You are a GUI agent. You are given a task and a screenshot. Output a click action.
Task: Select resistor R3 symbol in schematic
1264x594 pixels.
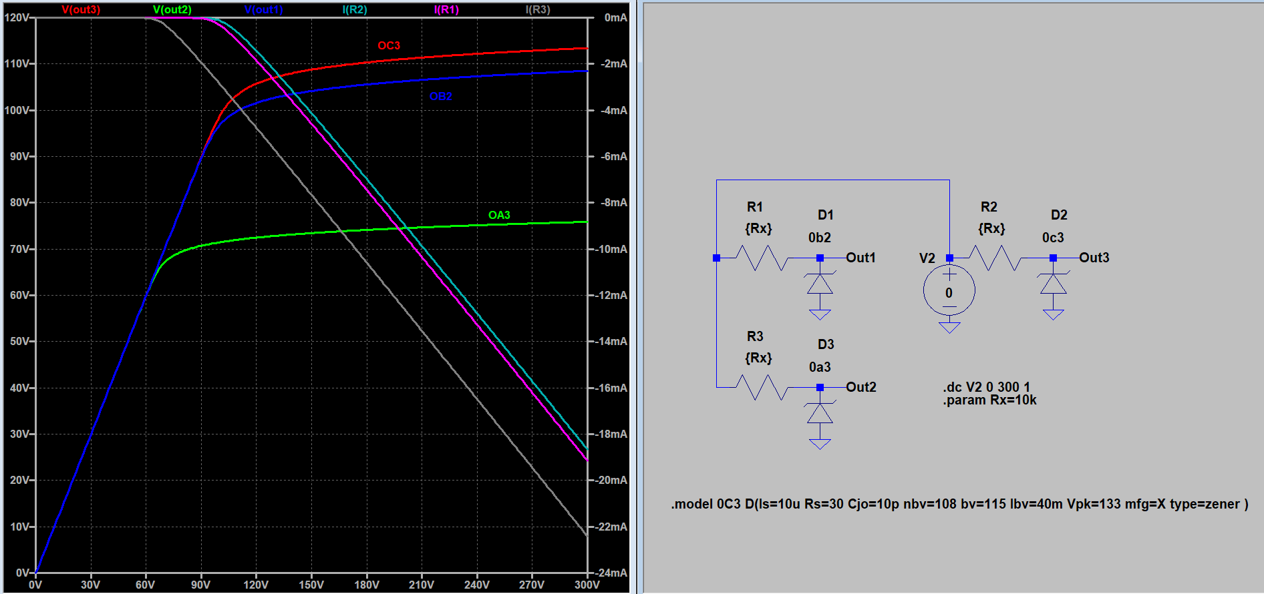click(x=762, y=387)
